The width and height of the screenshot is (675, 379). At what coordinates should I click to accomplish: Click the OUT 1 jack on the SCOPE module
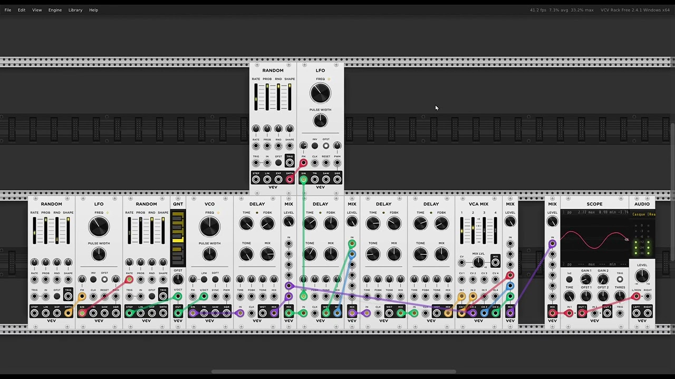click(582, 313)
